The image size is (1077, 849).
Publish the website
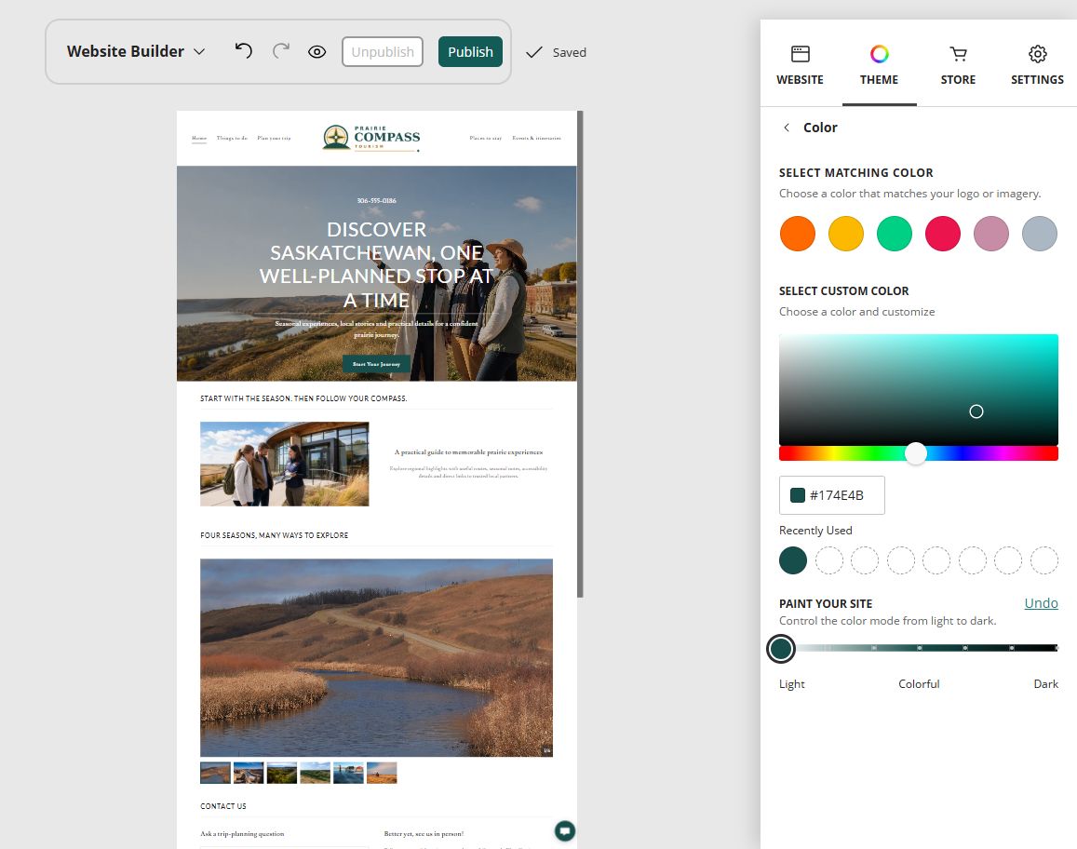click(x=470, y=51)
